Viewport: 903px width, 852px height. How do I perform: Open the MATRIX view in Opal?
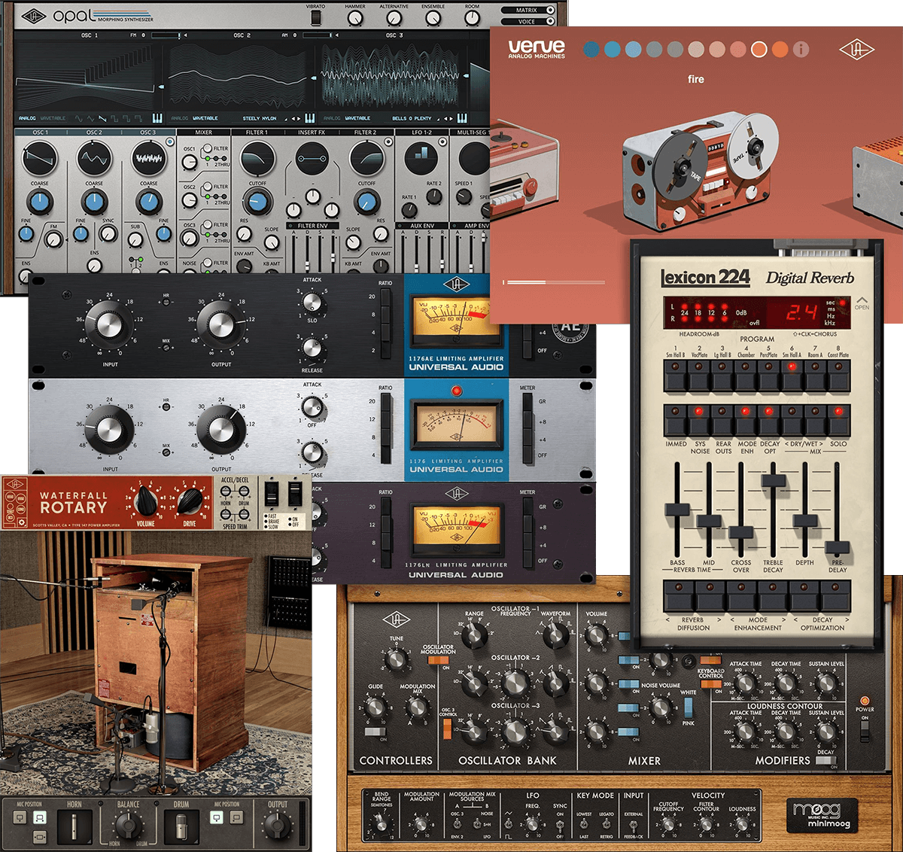pyautogui.click(x=529, y=11)
